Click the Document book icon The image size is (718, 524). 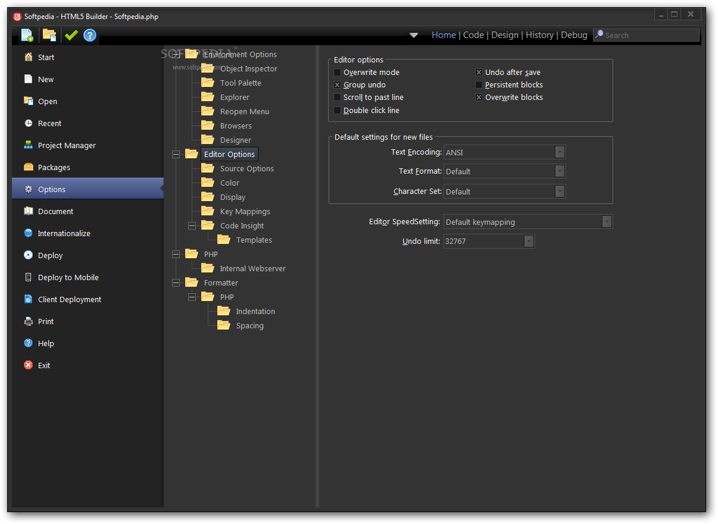[28, 211]
